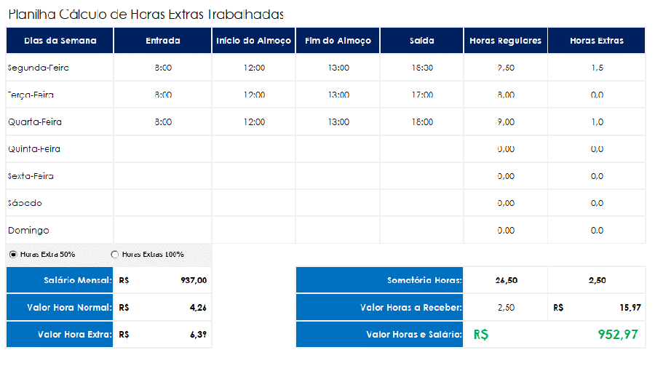Click the amount to receive 15,97
The image size is (655, 390).
[x=597, y=307]
